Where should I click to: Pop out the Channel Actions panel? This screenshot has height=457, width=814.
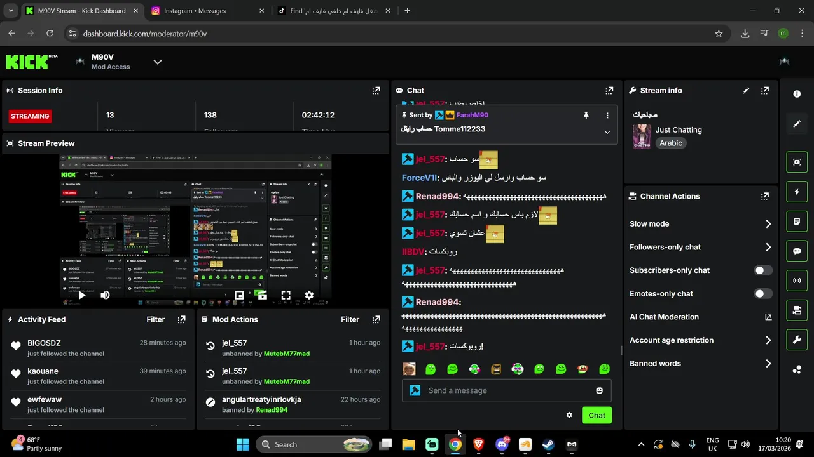click(765, 196)
